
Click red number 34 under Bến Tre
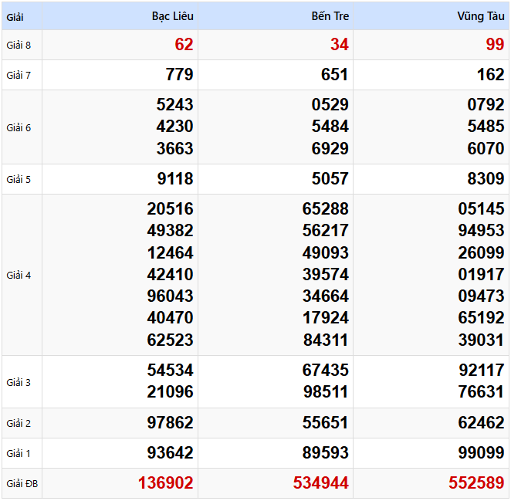(x=340, y=45)
